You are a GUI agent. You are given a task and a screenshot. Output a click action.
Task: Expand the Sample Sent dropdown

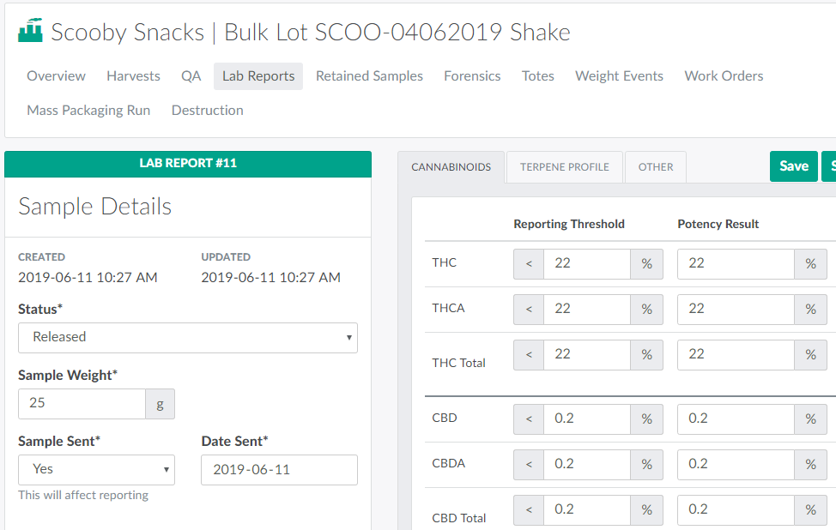point(96,469)
